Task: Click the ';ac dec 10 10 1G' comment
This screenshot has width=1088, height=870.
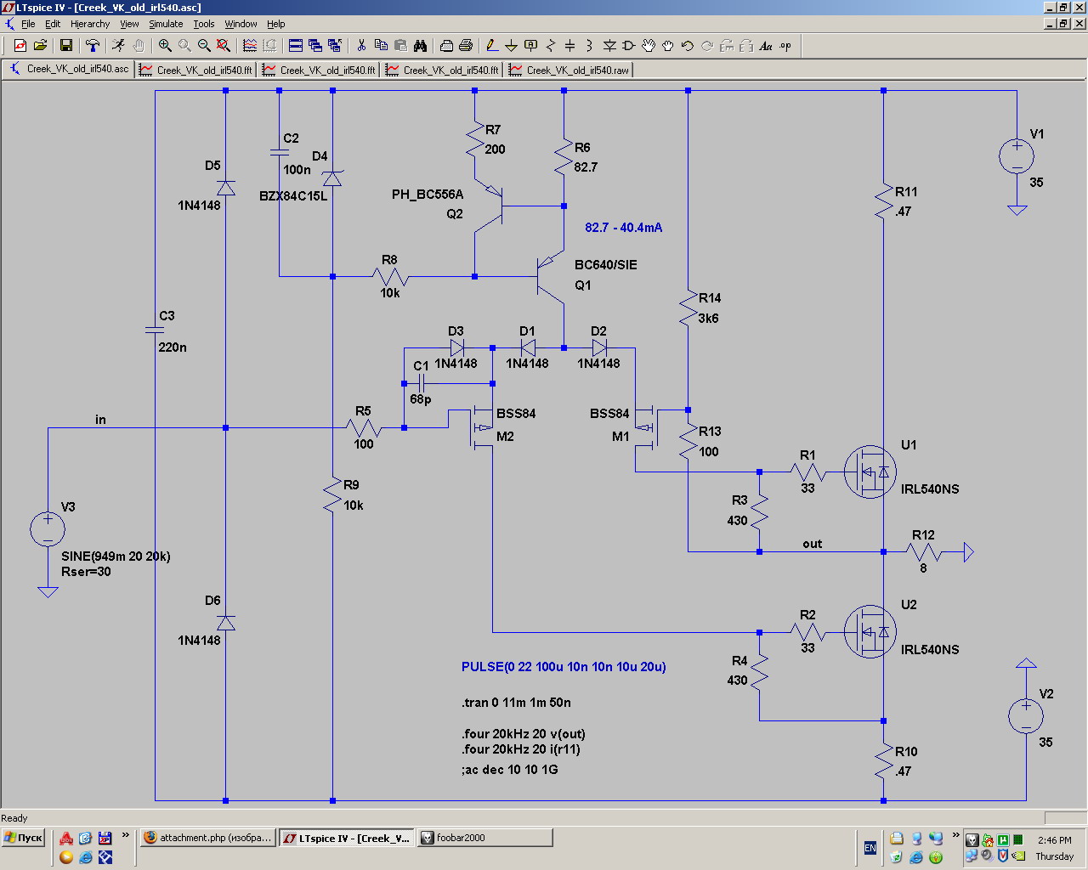Action: [510, 770]
